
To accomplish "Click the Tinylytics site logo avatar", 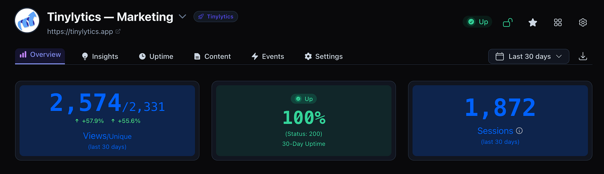I will click(27, 21).
